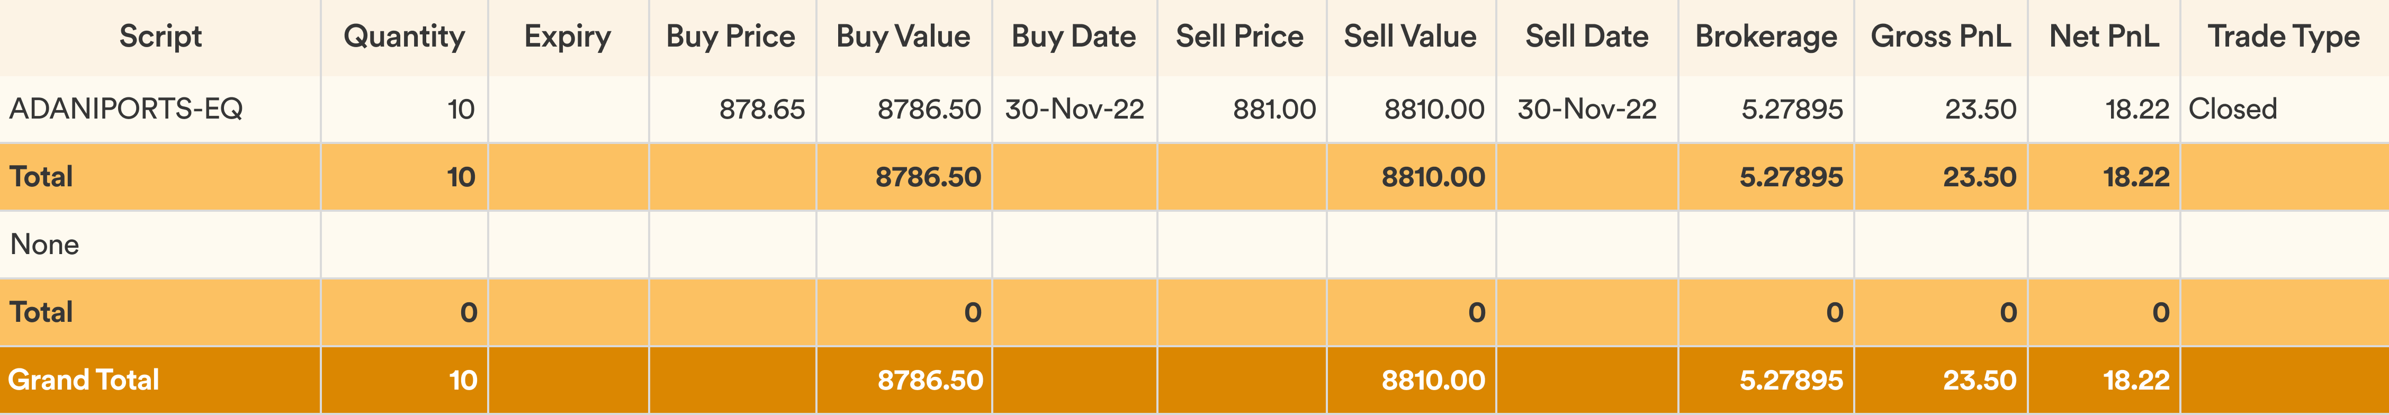Select the Grand Total row label

[84, 380]
